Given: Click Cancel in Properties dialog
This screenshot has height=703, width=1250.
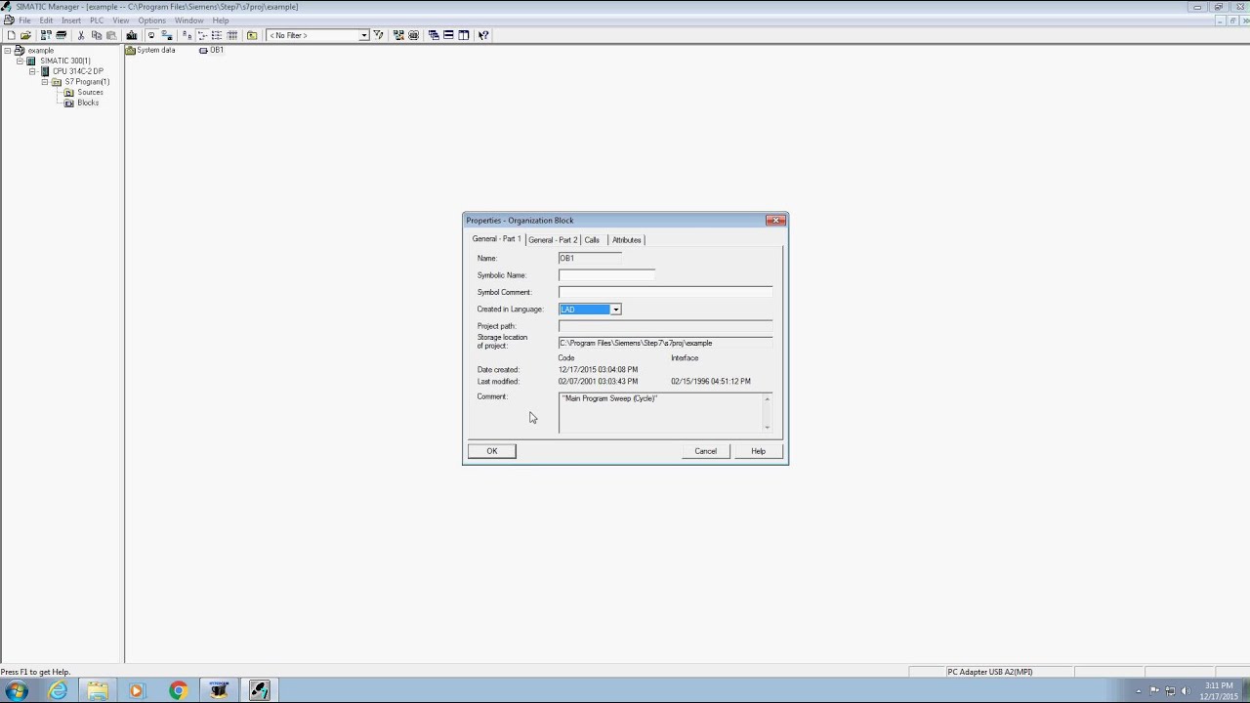Looking at the screenshot, I should (706, 451).
